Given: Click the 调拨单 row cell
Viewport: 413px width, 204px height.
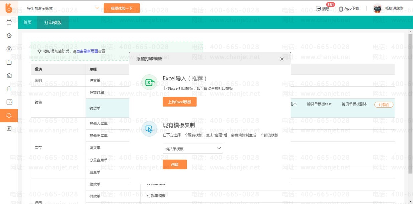Looking at the screenshot, I should [95, 148].
